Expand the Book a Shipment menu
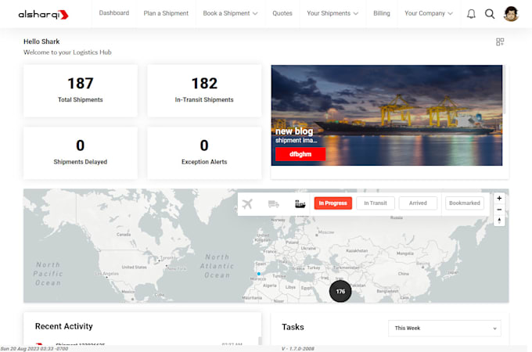Viewport: 532px width, 352px height. click(230, 13)
